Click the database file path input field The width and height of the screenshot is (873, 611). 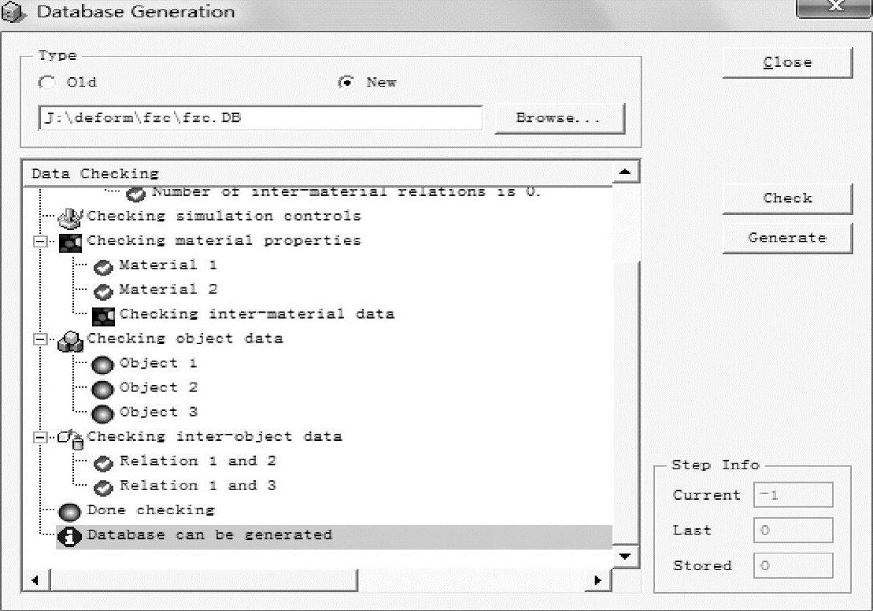click(260, 118)
